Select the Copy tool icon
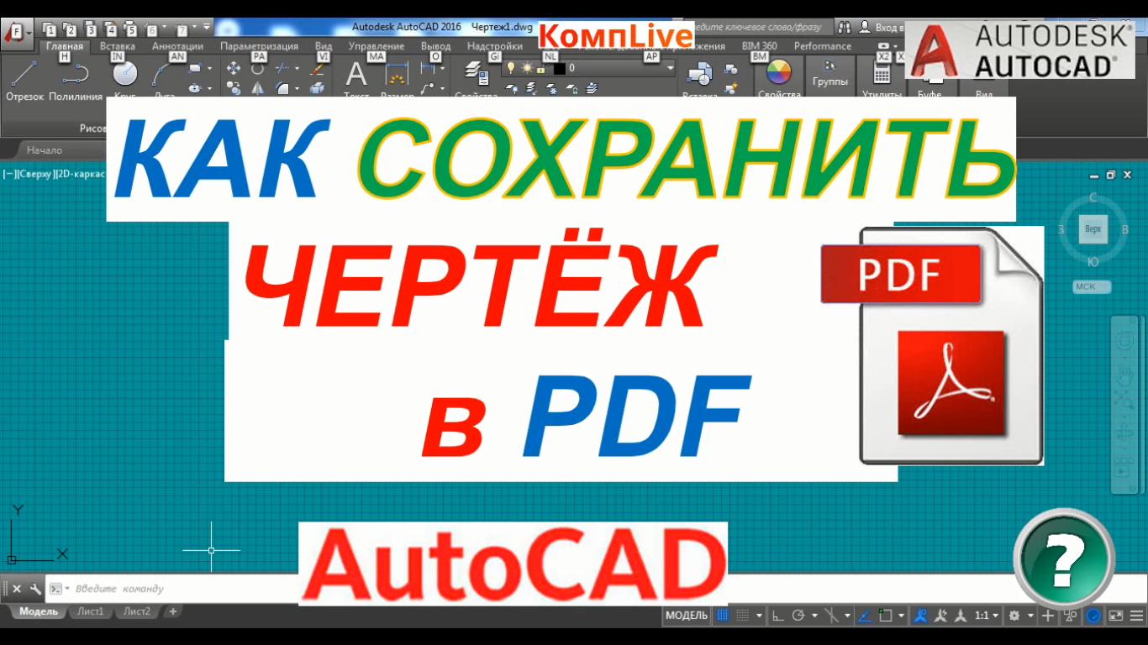 [x=234, y=87]
